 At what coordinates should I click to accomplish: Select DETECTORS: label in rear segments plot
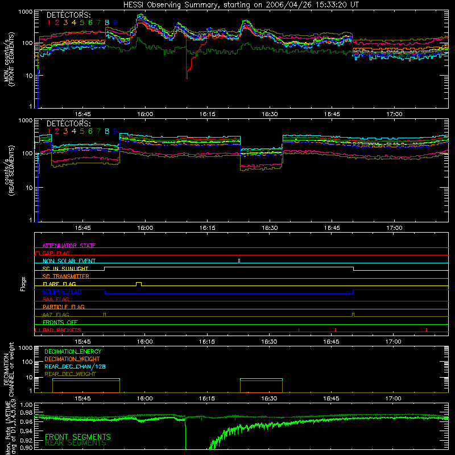click(x=69, y=123)
